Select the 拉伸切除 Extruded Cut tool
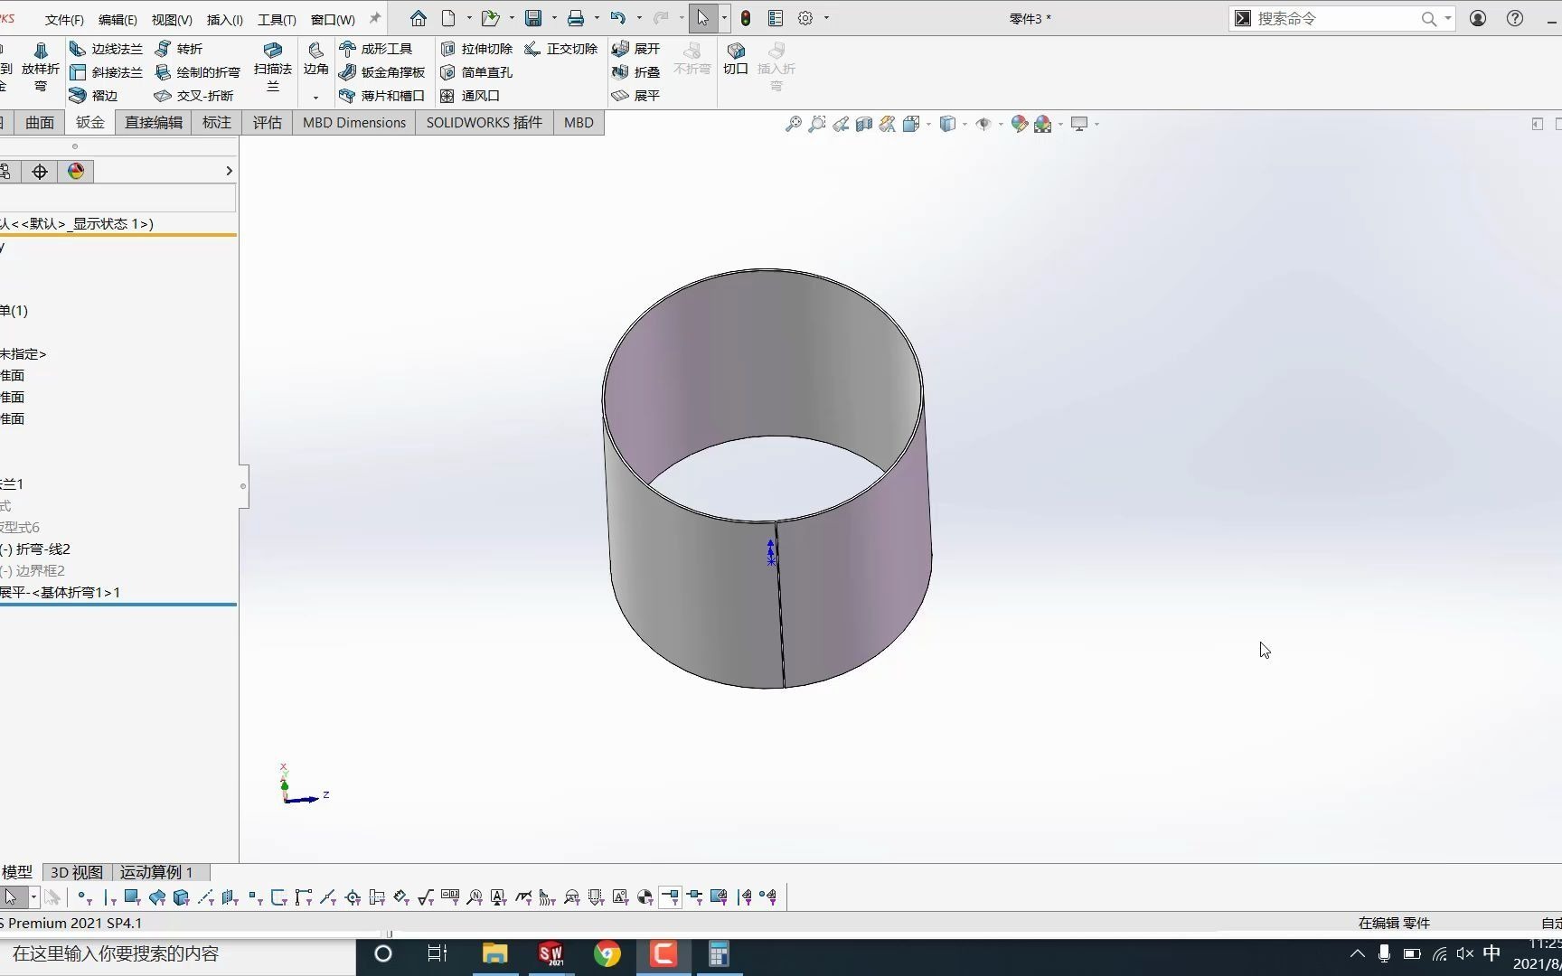 (476, 49)
